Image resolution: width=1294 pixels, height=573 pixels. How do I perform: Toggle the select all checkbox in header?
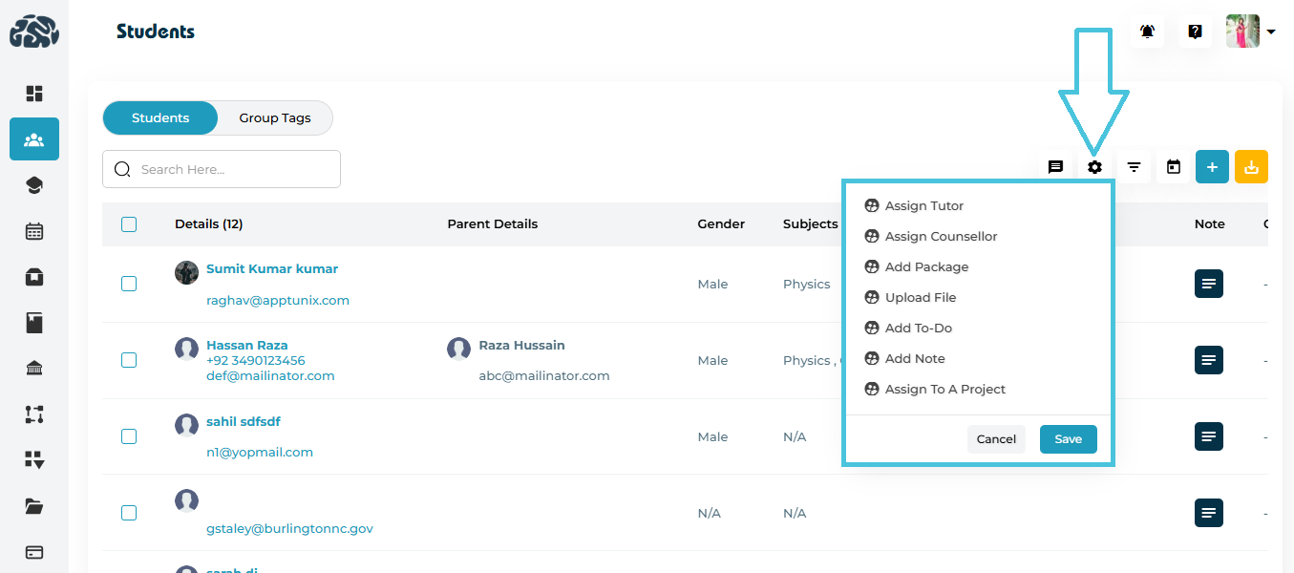(x=129, y=224)
